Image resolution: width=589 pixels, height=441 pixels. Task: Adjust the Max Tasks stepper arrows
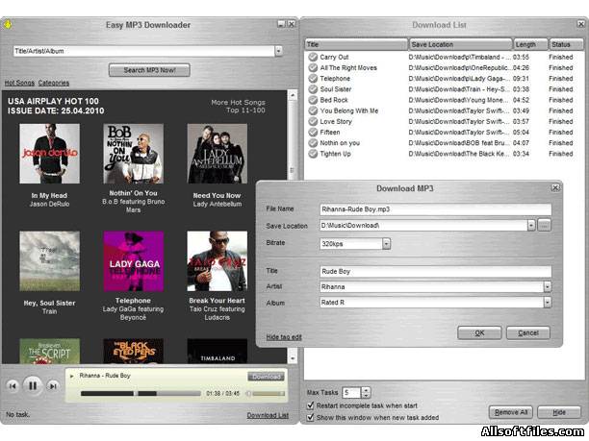coord(366,393)
